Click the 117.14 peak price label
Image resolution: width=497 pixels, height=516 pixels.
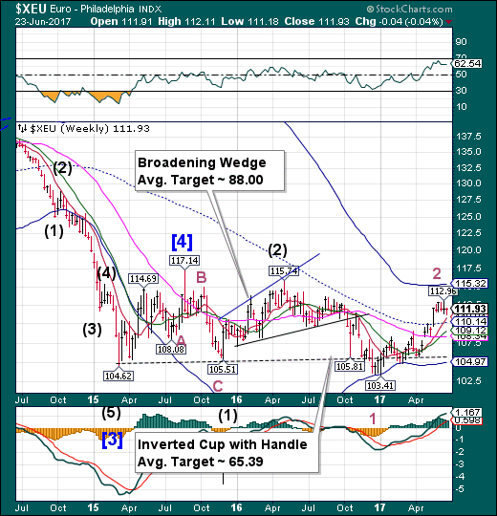pyautogui.click(x=184, y=260)
